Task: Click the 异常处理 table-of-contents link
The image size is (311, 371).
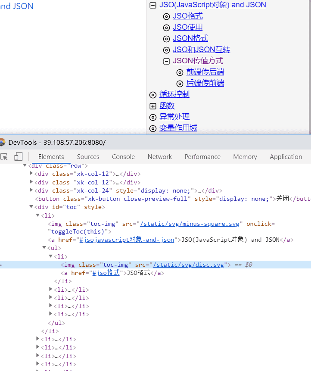Action: [x=174, y=117]
